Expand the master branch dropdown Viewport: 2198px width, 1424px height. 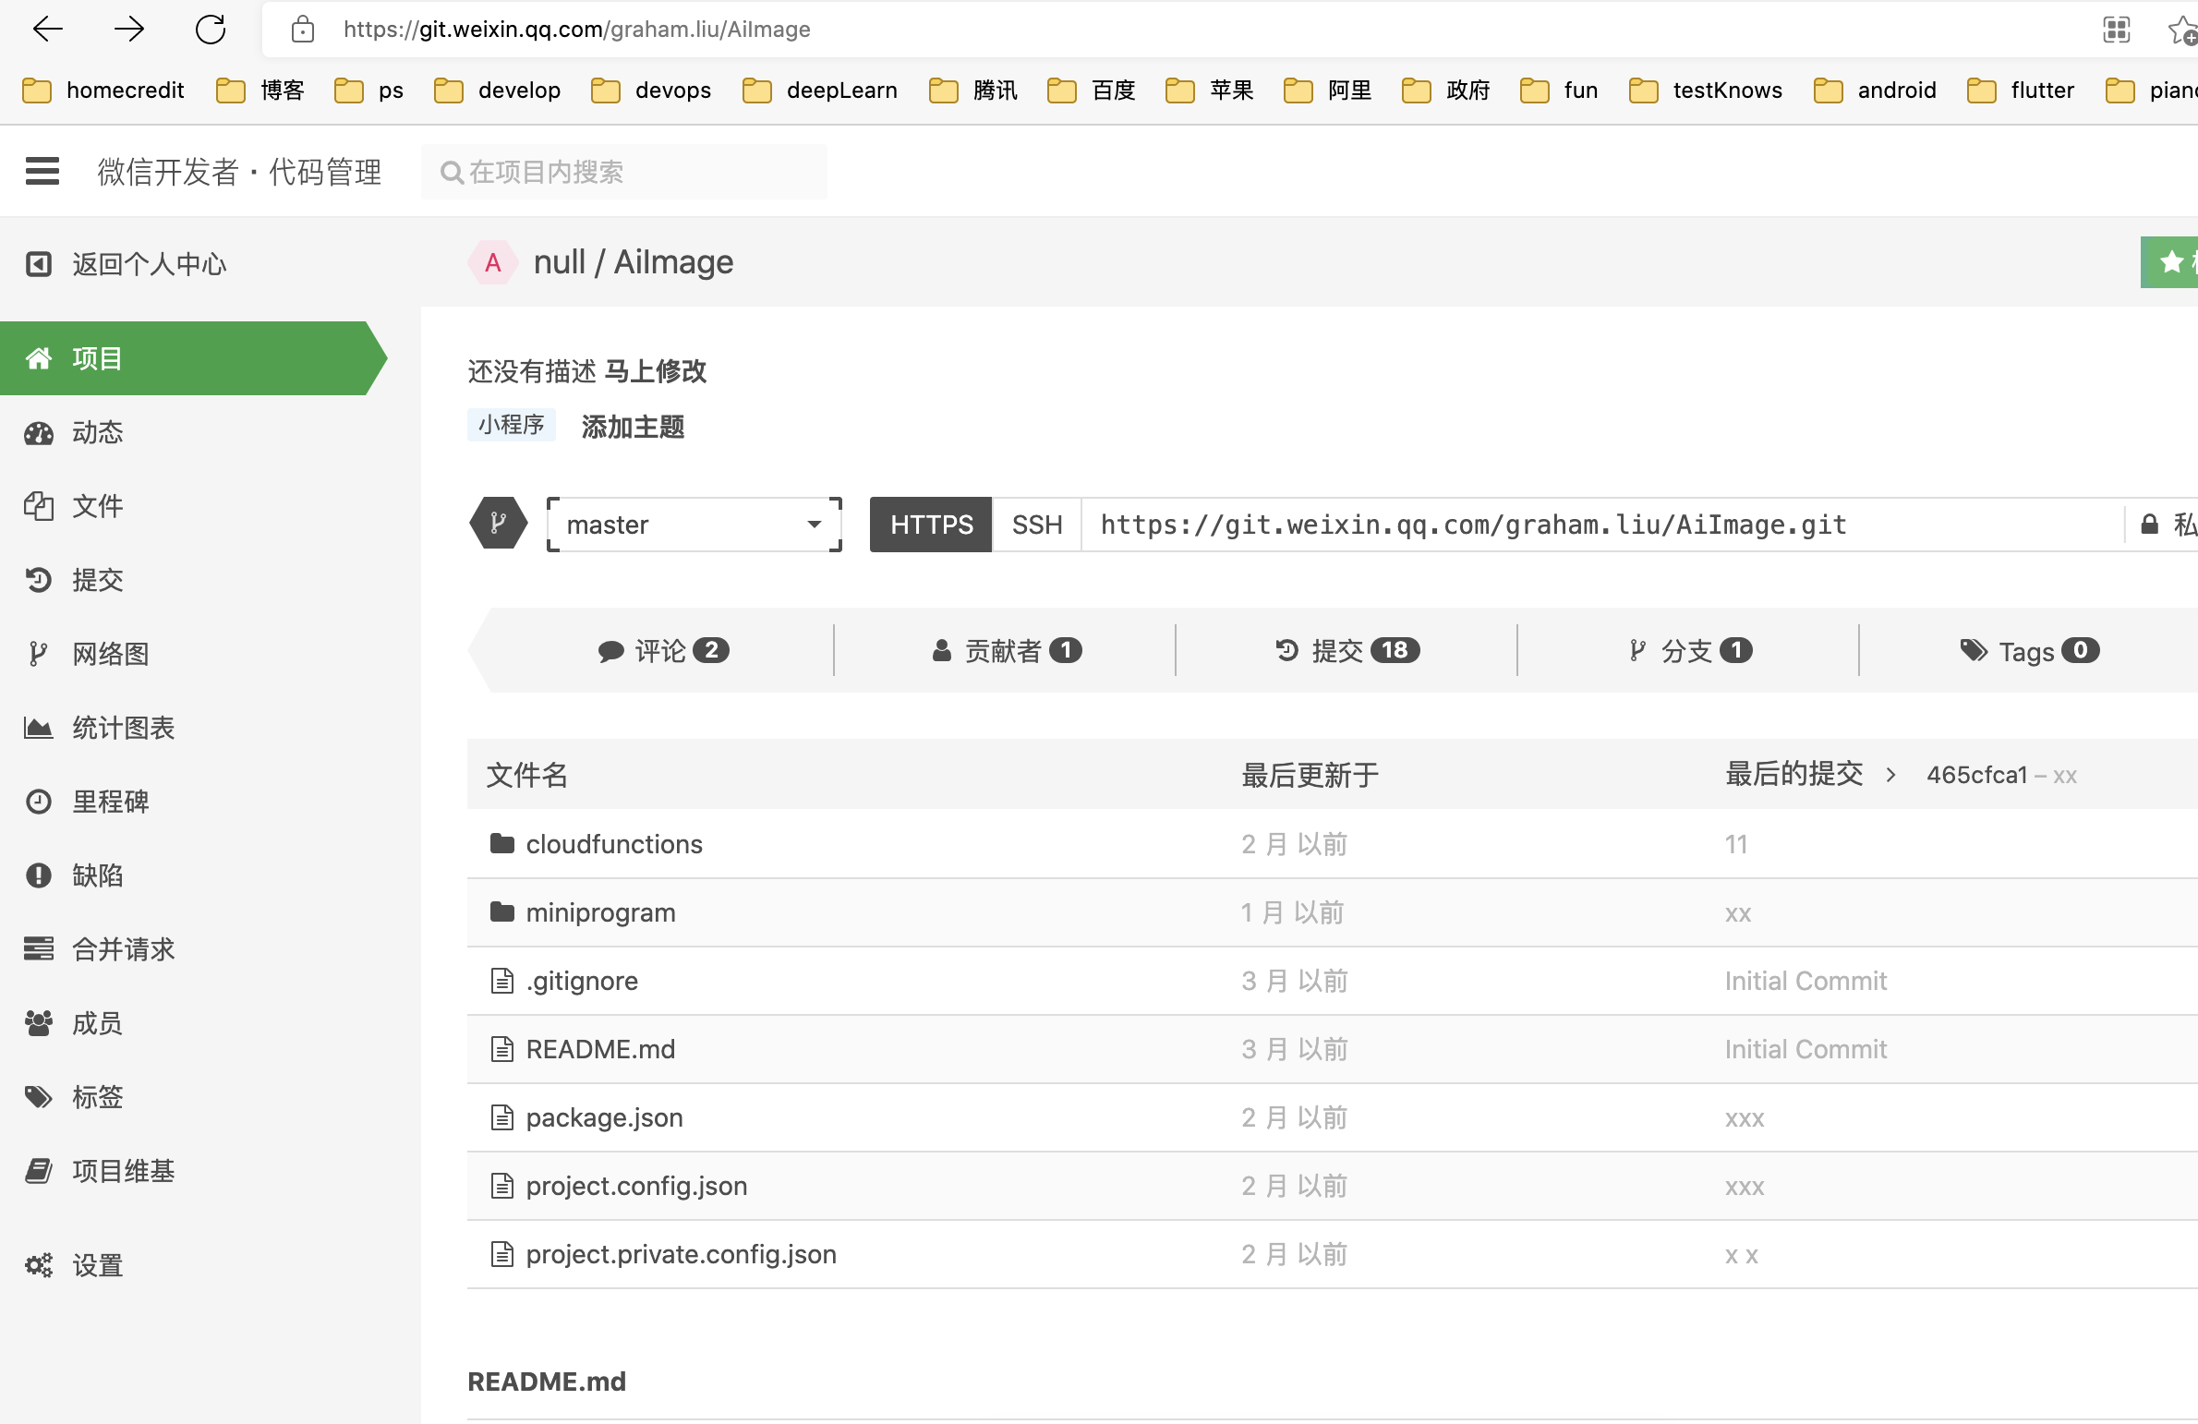coord(694,525)
